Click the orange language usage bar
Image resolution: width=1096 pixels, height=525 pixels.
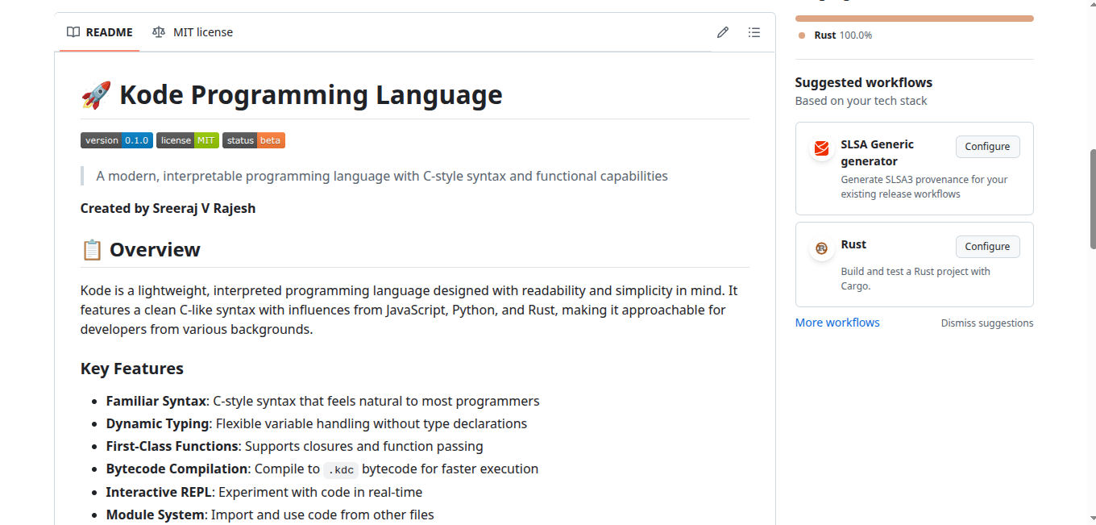pos(914,19)
